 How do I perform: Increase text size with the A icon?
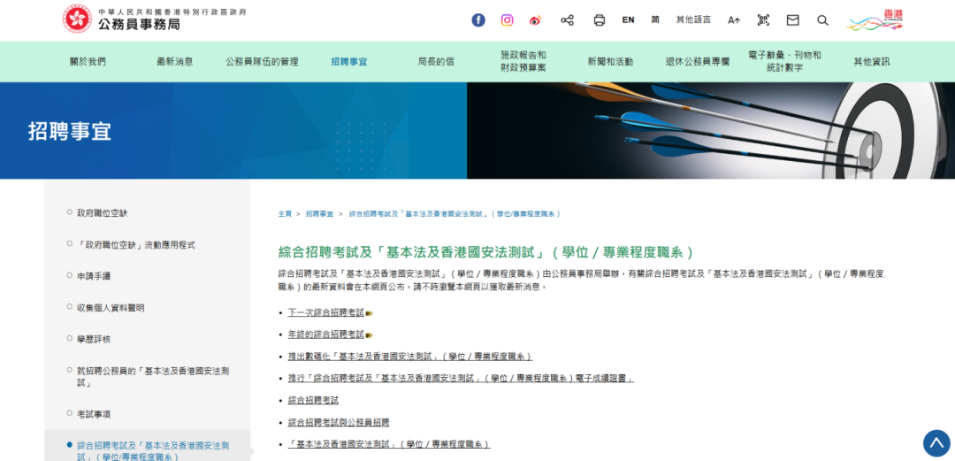pos(734,19)
